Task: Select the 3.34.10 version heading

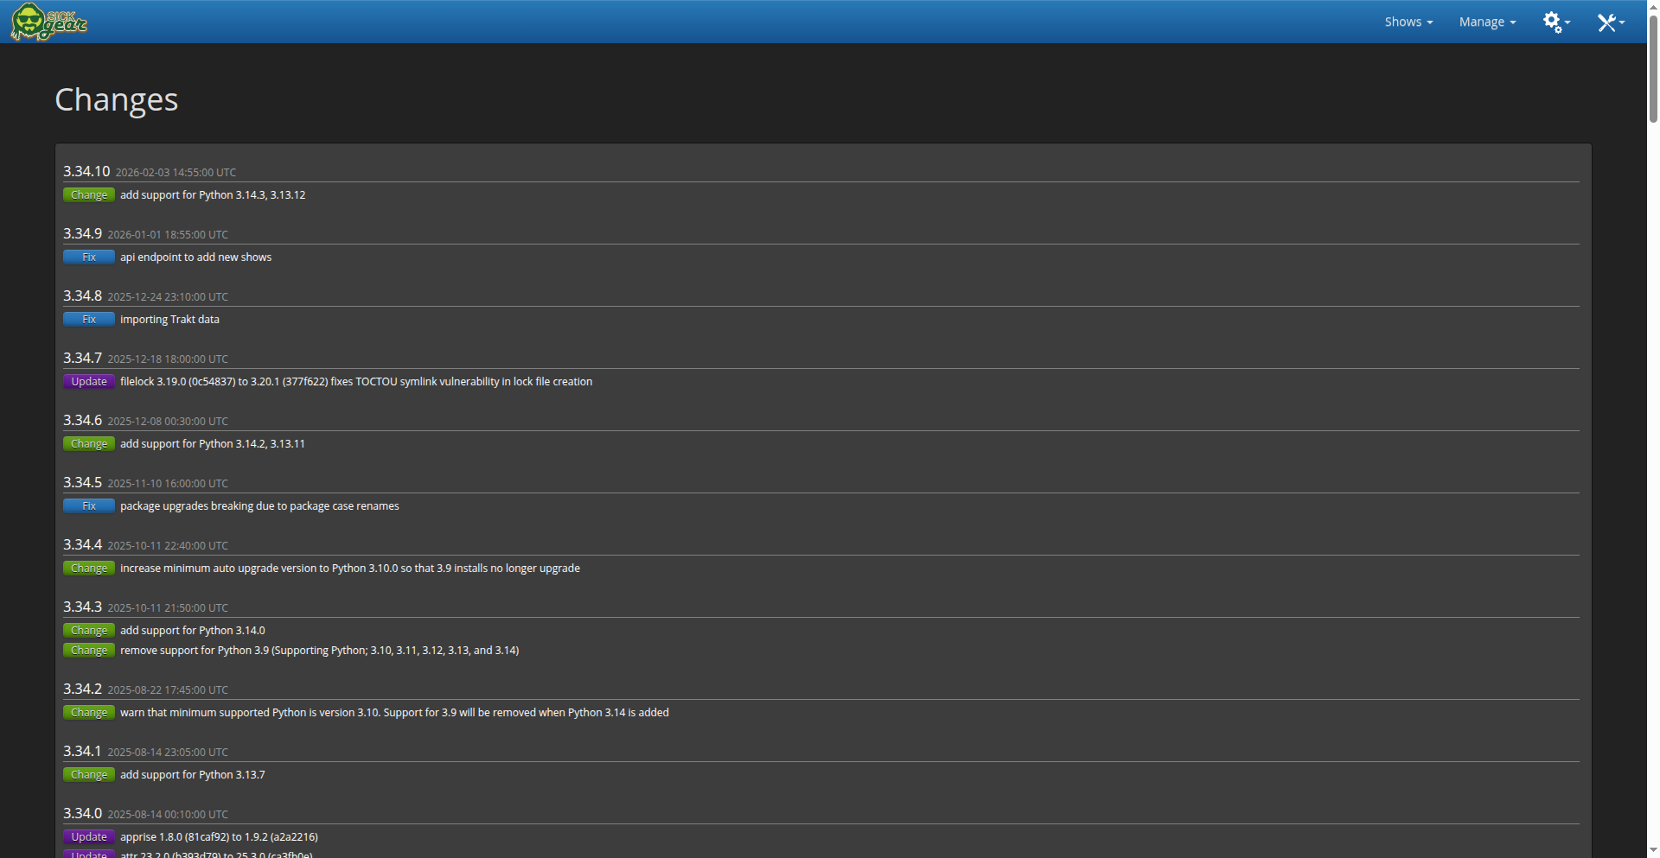Action: point(86,172)
